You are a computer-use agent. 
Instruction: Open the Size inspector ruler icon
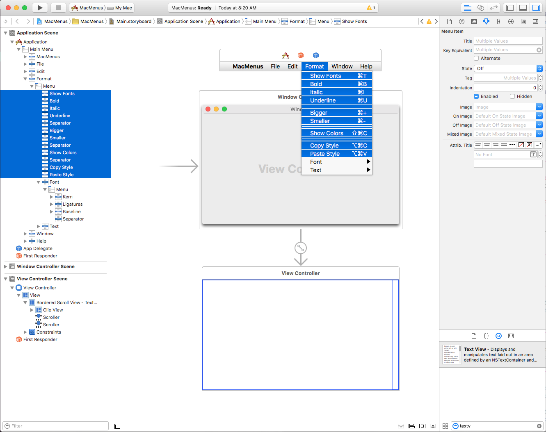498,21
